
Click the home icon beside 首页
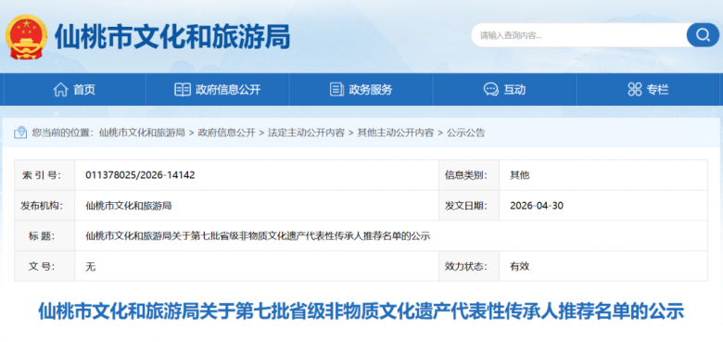(60, 89)
